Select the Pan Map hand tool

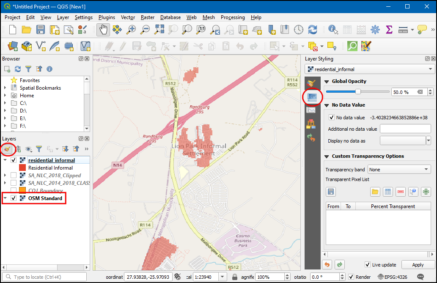(x=104, y=30)
